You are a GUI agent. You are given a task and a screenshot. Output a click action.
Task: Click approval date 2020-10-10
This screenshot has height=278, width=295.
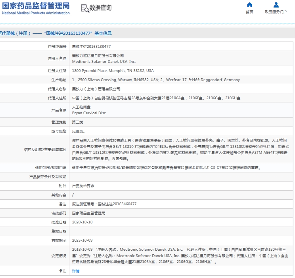point(82,222)
